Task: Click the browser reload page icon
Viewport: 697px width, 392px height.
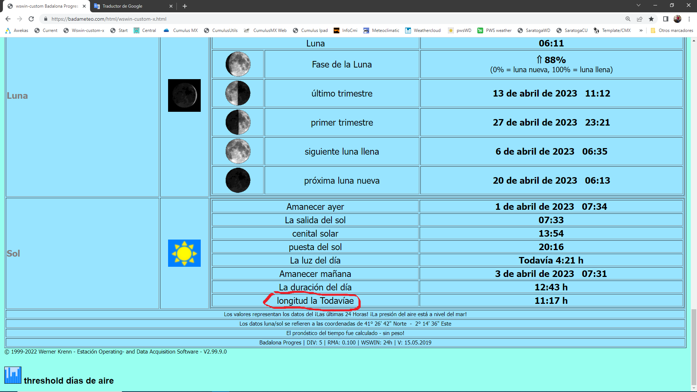Action: (x=31, y=19)
